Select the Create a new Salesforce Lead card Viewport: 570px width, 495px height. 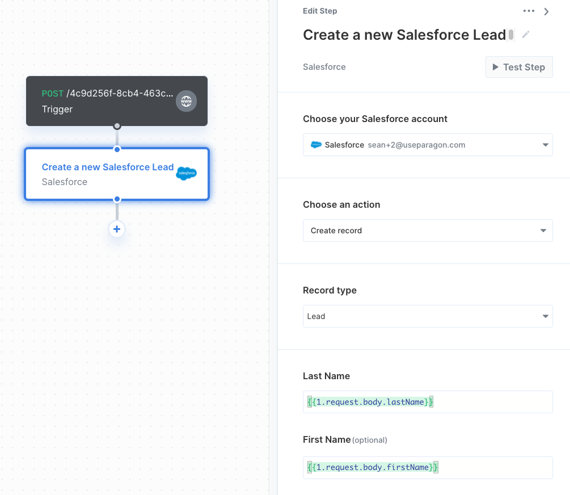(117, 174)
